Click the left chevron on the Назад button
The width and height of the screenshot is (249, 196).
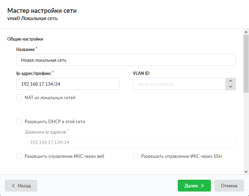[13, 186]
